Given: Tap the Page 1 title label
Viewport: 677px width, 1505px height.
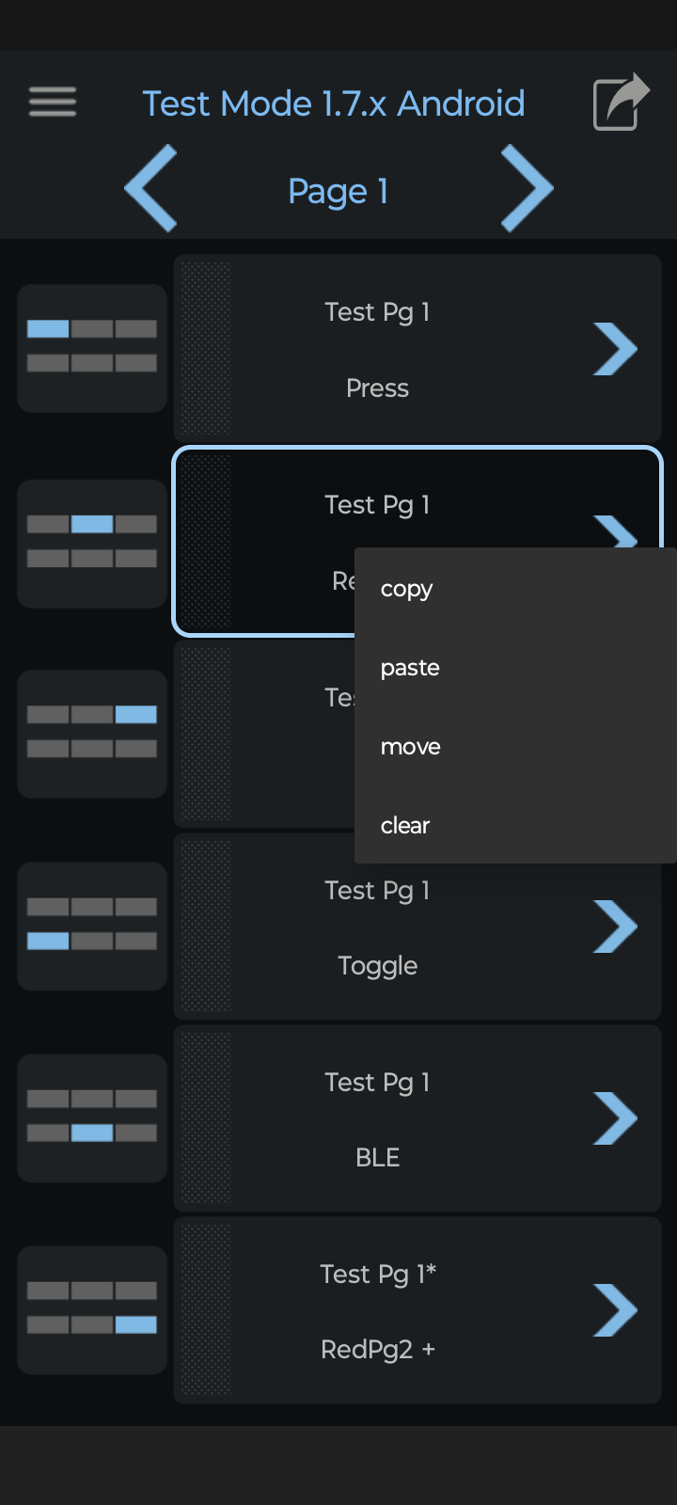Looking at the screenshot, I should coord(338,191).
